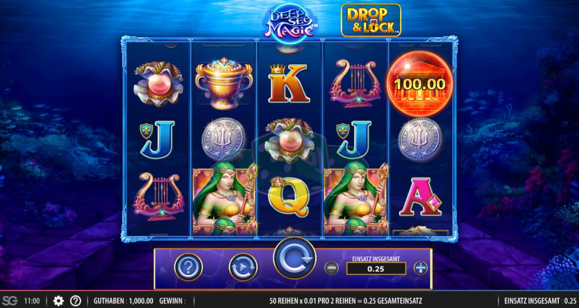Click the mermaid symbol on reel two
Image resolution: width=579 pixels, height=308 pixels.
225,199
